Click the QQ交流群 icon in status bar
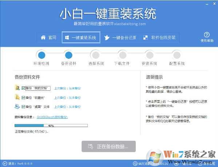The width and height of the screenshot is (218, 167). tap(135, 164)
